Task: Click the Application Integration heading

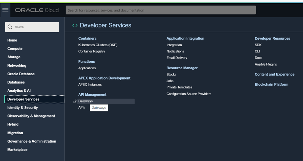Action: (x=185, y=39)
